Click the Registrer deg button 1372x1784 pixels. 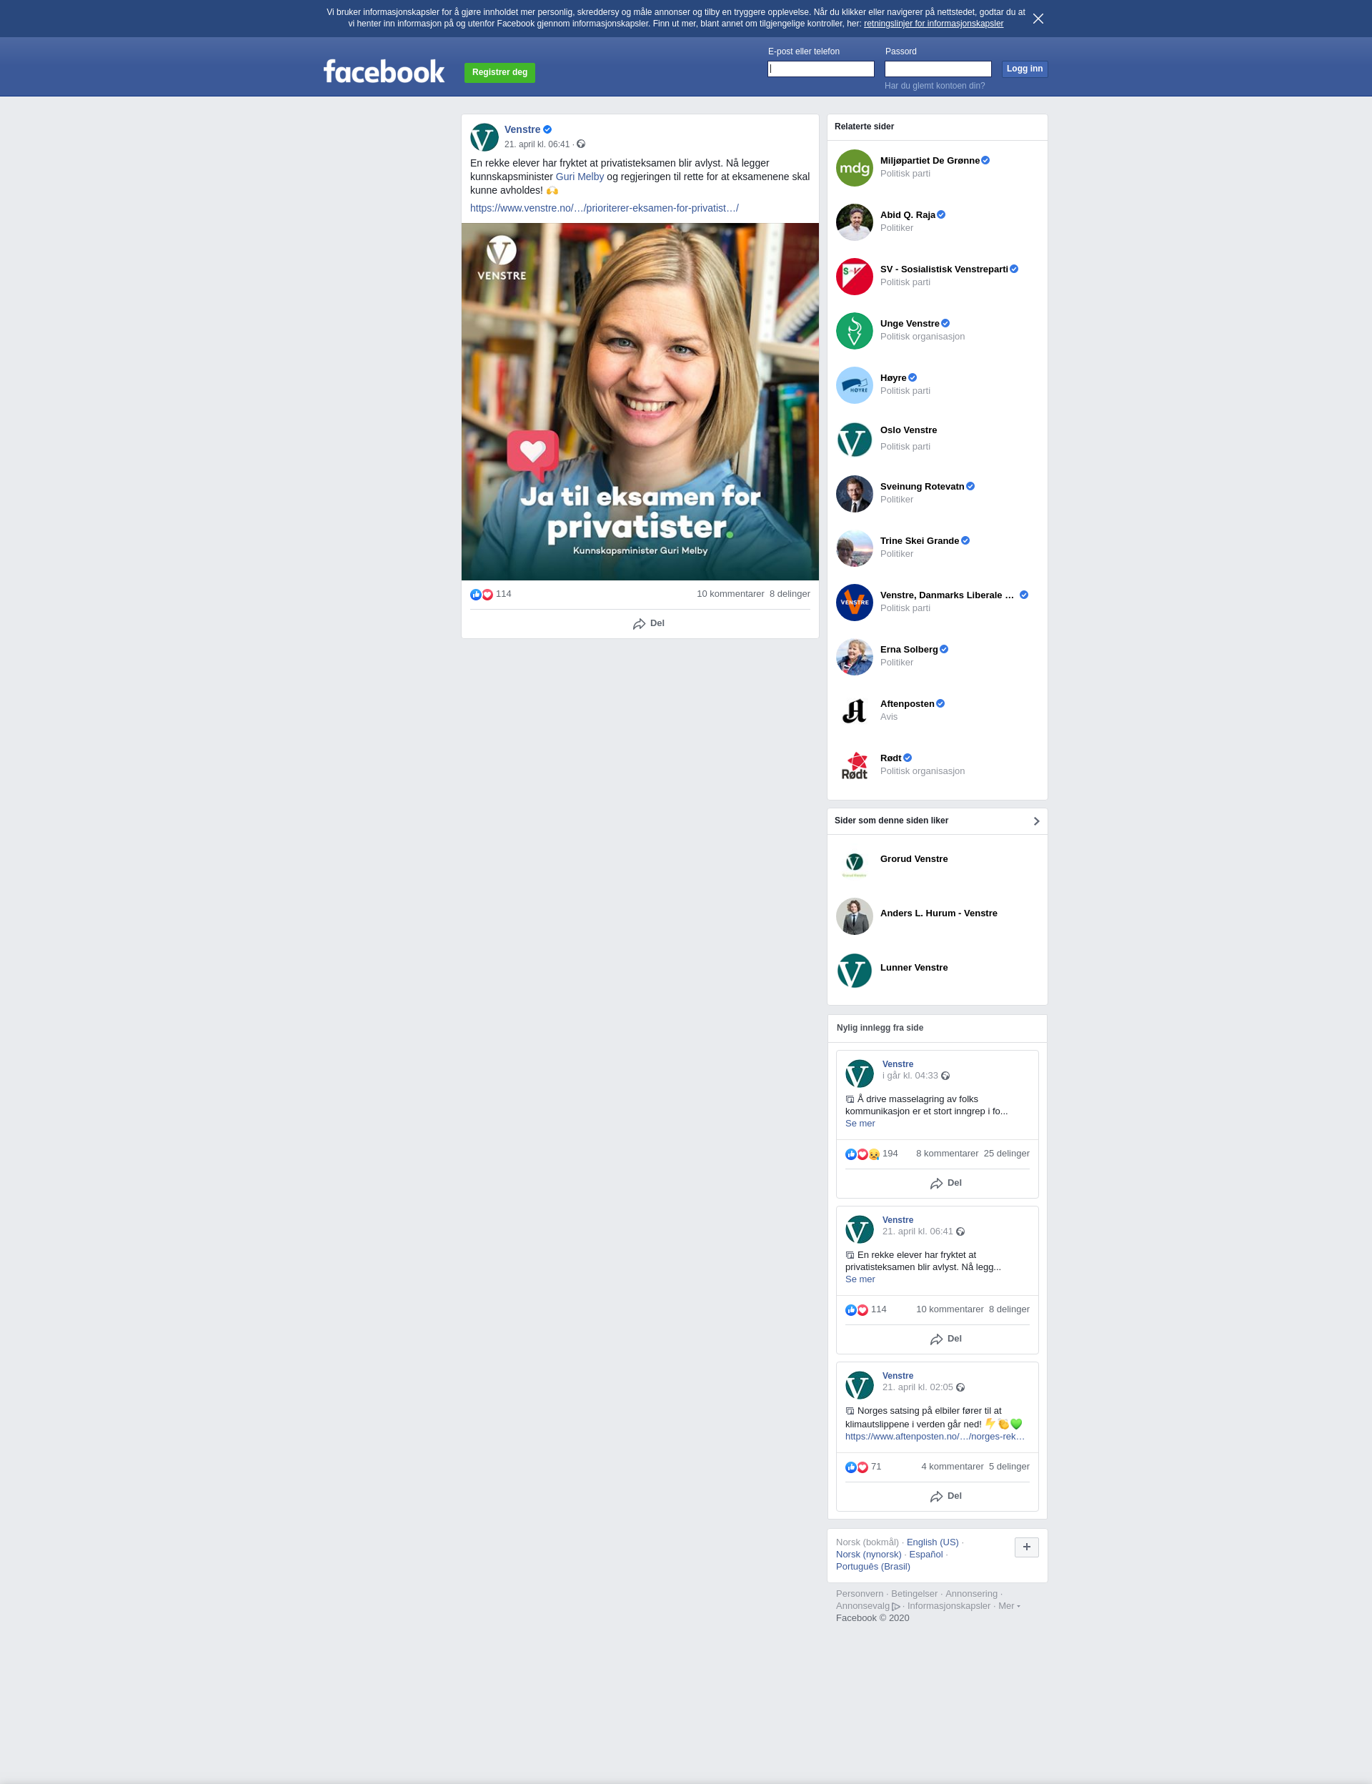click(x=499, y=72)
